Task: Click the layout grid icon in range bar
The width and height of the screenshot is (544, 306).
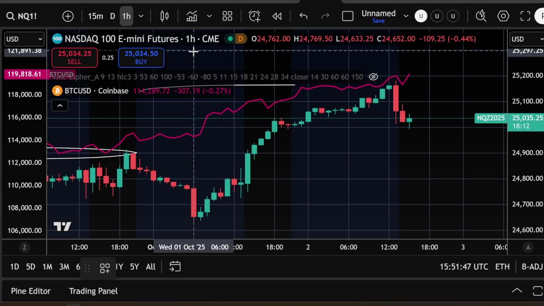Action: point(105,268)
